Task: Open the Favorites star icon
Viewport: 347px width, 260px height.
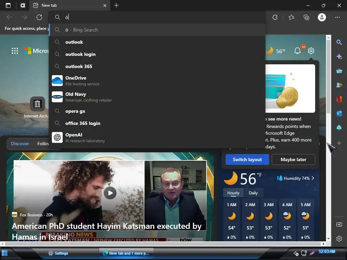Action: click(291, 17)
